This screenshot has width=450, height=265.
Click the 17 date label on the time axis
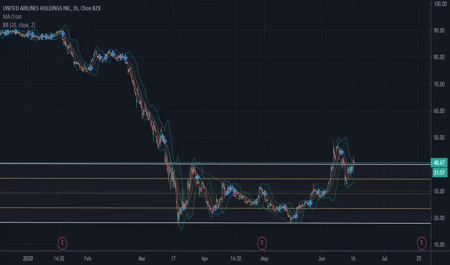point(173,258)
